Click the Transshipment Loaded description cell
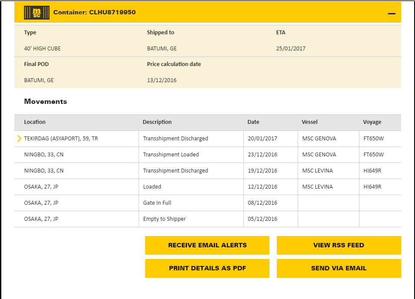 171,155
